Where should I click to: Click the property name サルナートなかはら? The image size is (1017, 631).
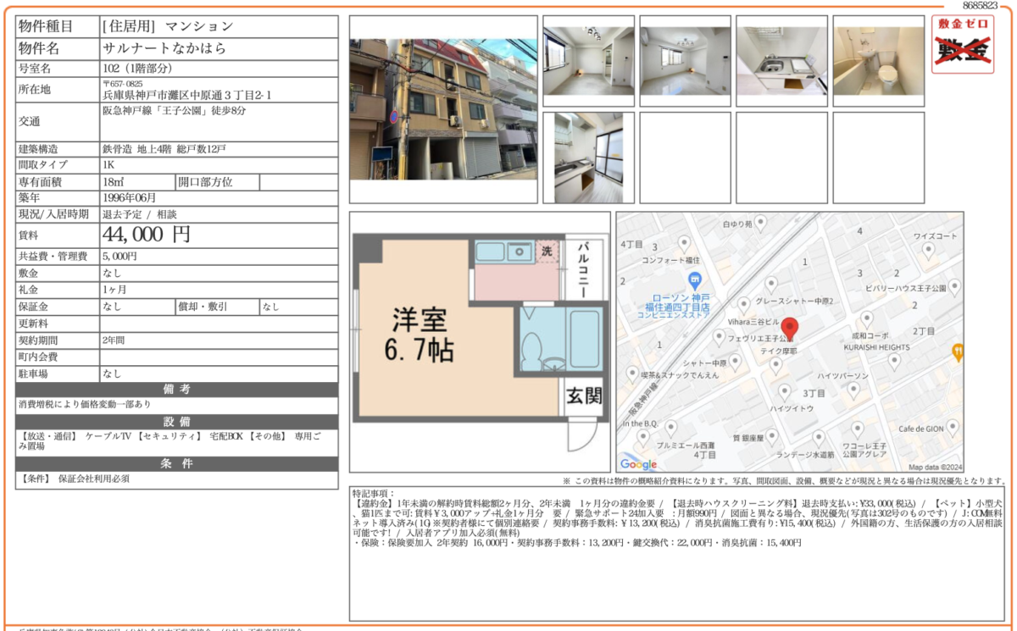pos(164,48)
